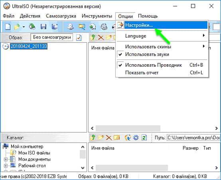Open the Самозагрузка menu

pos(61,16)
